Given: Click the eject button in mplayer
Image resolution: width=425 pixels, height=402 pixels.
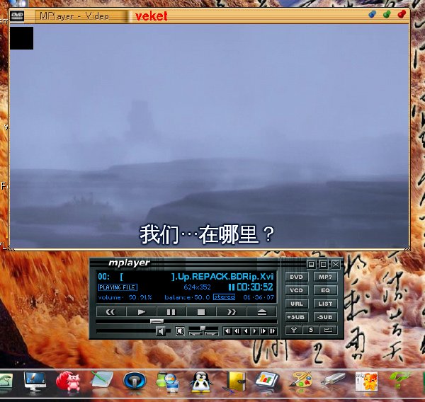Looking at the screenshot, I should (261, 312).
